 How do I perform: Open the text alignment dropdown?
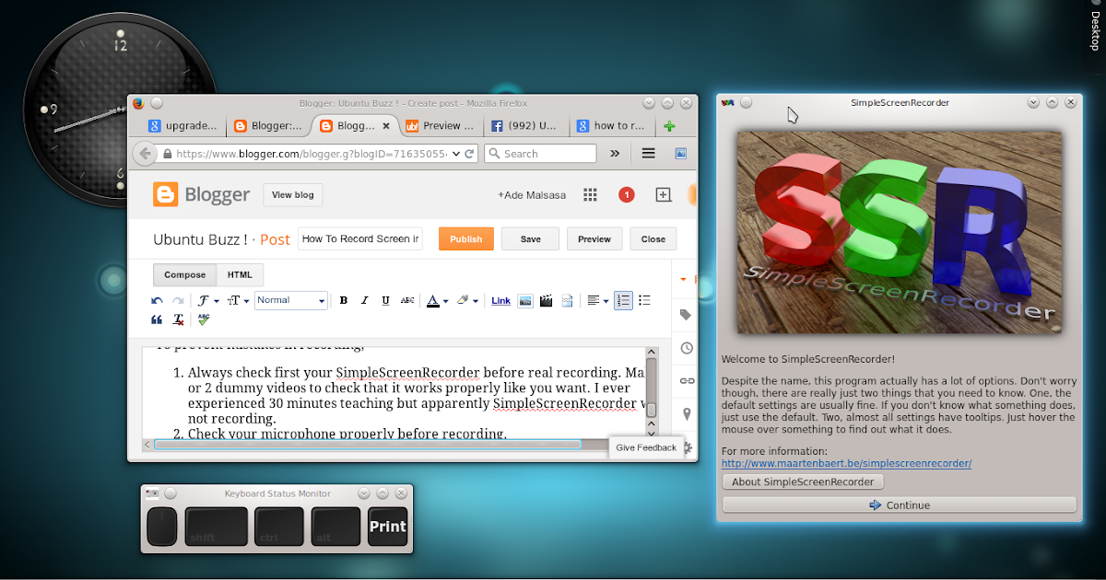[597, 300]
